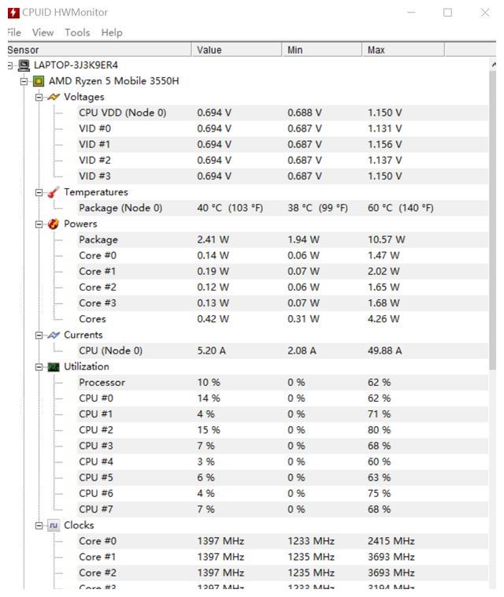This screenshot has width=504, height=597.
Task: Collapse the AMD Ryzen 5 Mobile 3550H node
Action: click(24, 81)
